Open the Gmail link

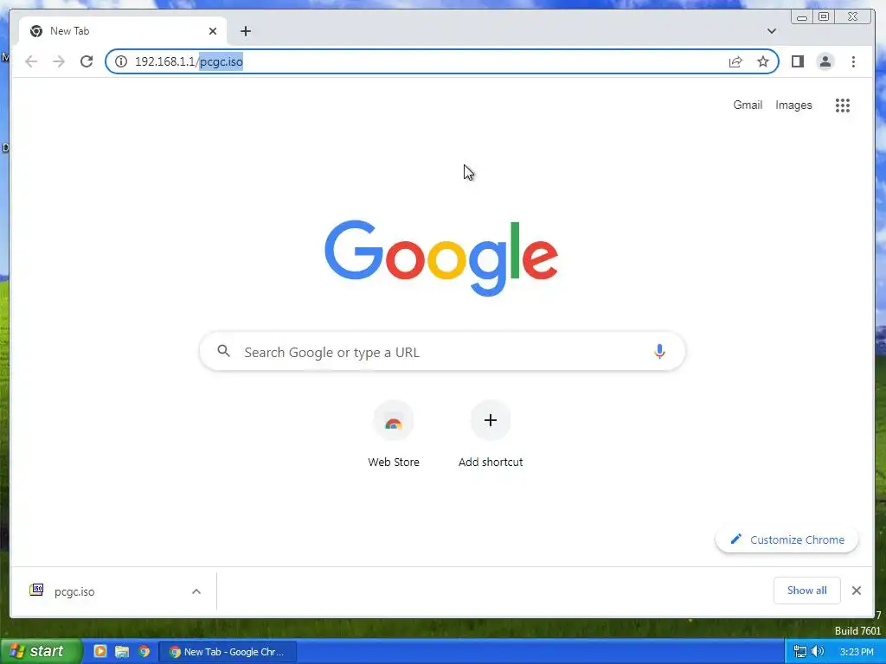click(748, 105)
